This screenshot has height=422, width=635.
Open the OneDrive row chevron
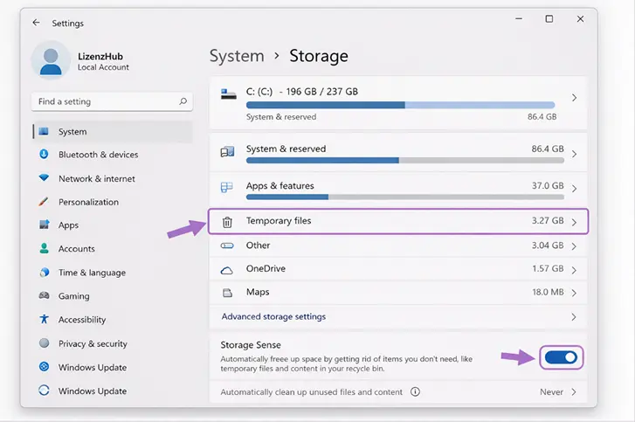tap(574, 270)
